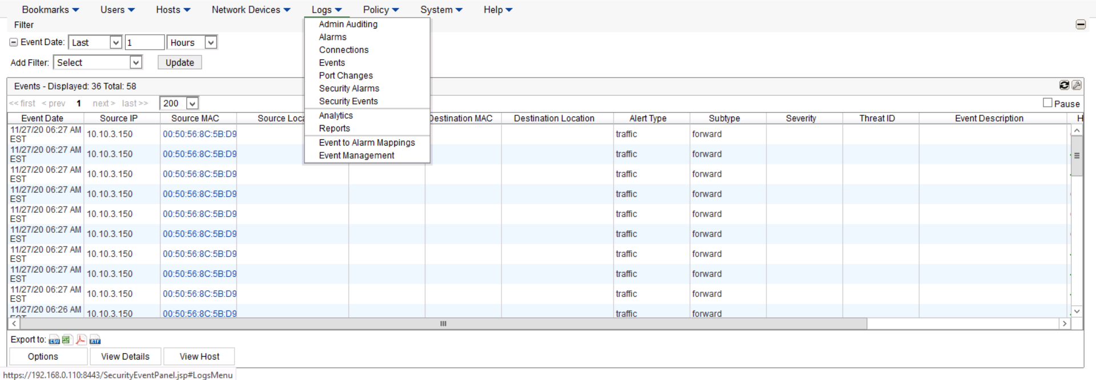1096x380 pixels.
Task: Click the horizontal scrollbar thumb
Action: pos(443,324)
